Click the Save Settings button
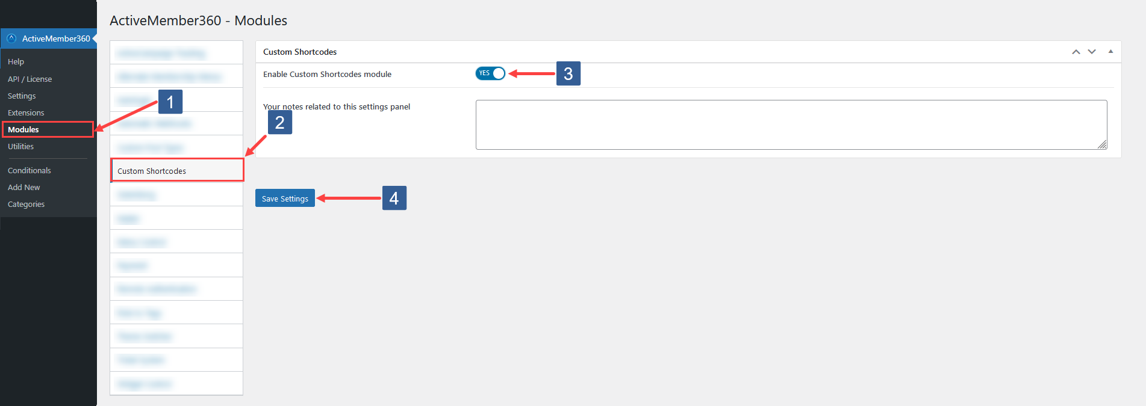1146x406 pixels. 285,198
